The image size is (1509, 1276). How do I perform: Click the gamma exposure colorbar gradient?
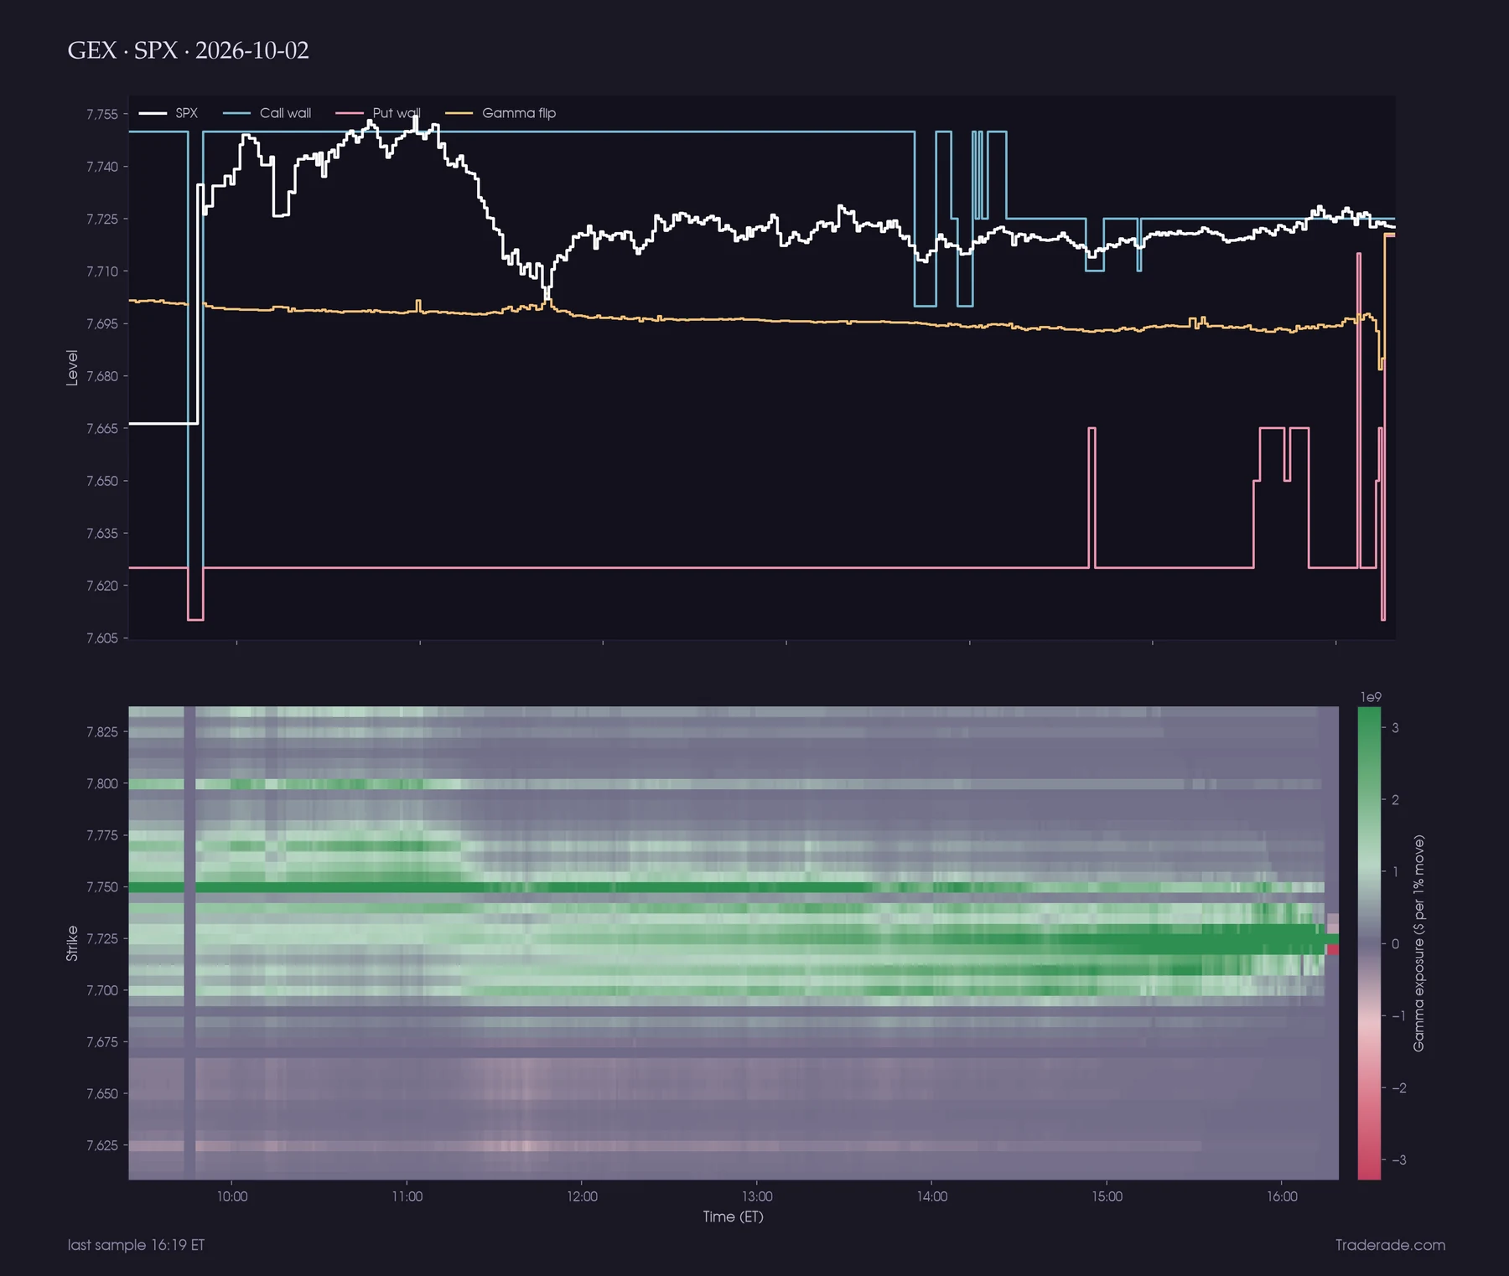(x=1369, y=943)
